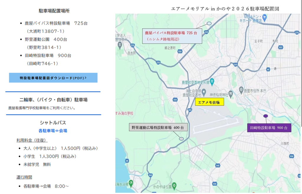Download the 特設駐車場配置図 PDF
The height and width of the screenshot is (194, 302).
pos(53,78)
